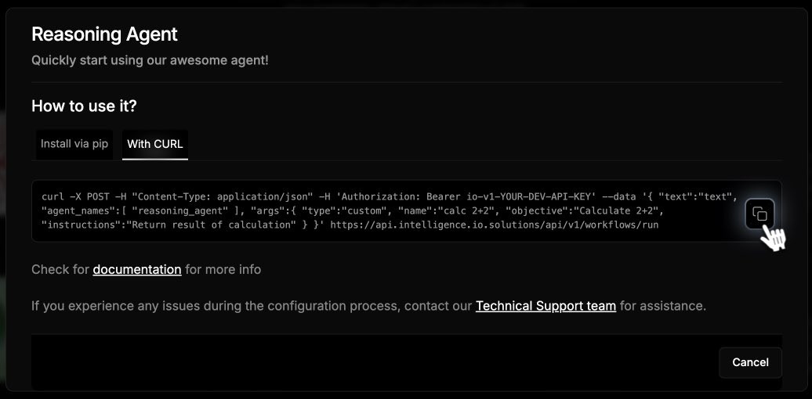Click the empty black panel left of Cancel
This screenshot has height=399, width=812.
click(368, 361)
